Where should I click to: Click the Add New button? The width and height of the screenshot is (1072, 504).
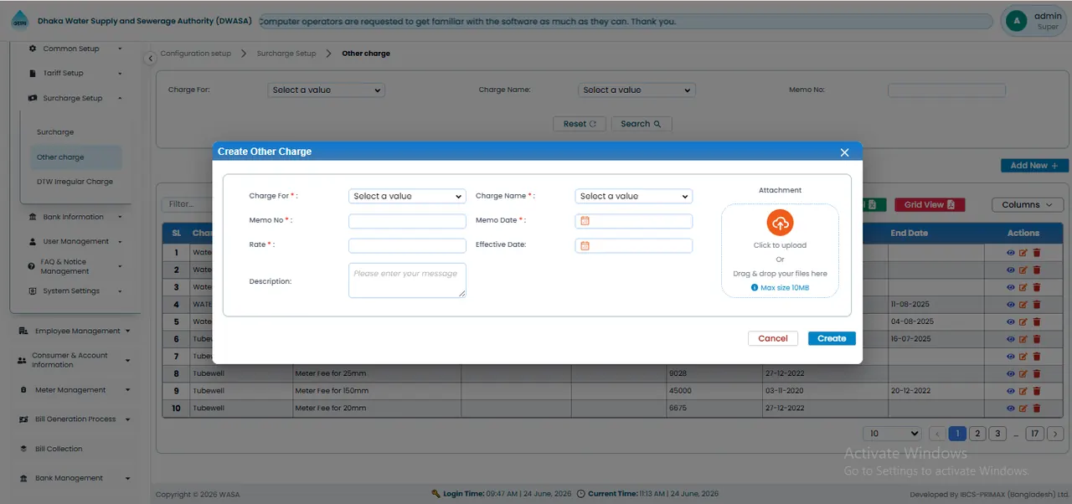1034,166
